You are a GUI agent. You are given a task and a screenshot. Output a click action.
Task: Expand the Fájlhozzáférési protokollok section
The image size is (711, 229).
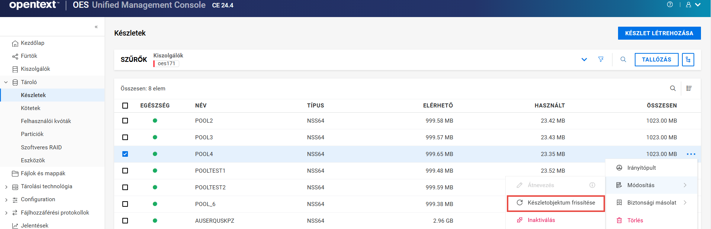point(6,213)
